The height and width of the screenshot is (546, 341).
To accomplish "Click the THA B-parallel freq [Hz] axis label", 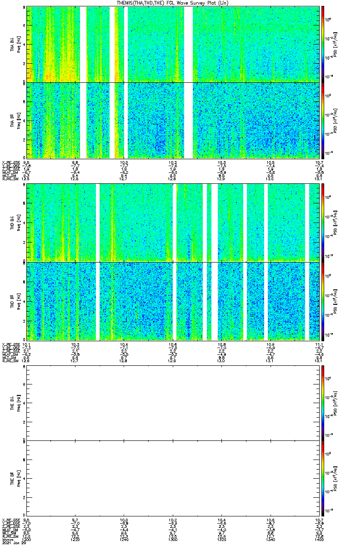I will point(18,120).
